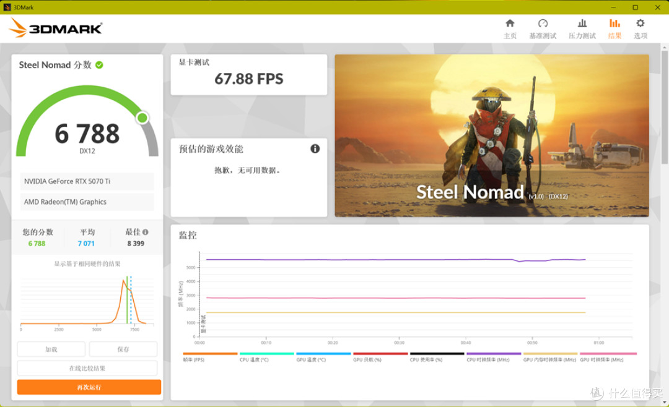
Task: Minimize the 3DMark window
Action: pos(613,7)
